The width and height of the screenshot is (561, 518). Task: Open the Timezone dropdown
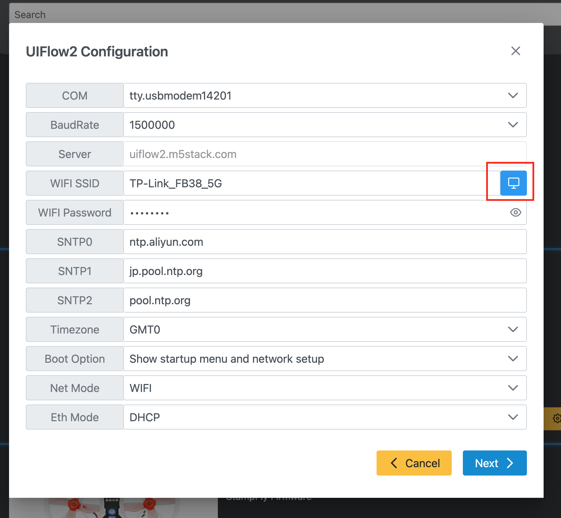tap(325, 329)
